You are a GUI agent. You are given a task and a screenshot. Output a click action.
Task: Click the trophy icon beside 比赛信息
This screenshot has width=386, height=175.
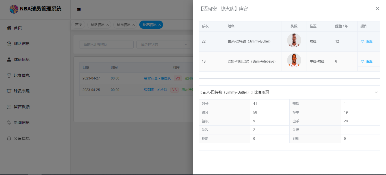point(9,75)
